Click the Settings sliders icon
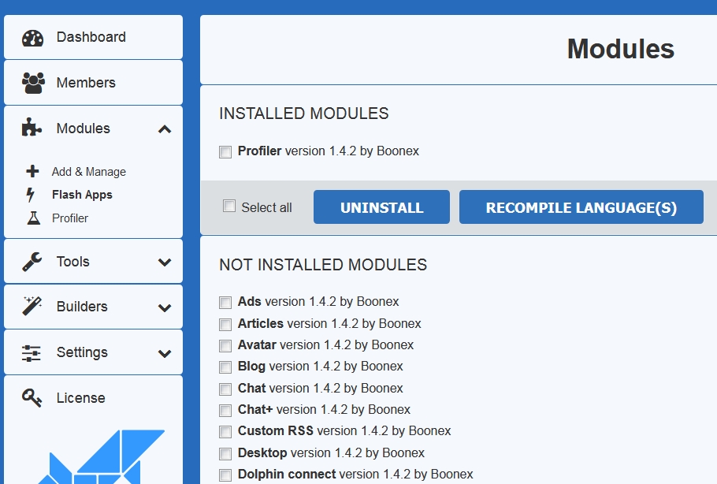Image resolution: width=717 pixels, height=484 pixels. (x=32, y=352)
